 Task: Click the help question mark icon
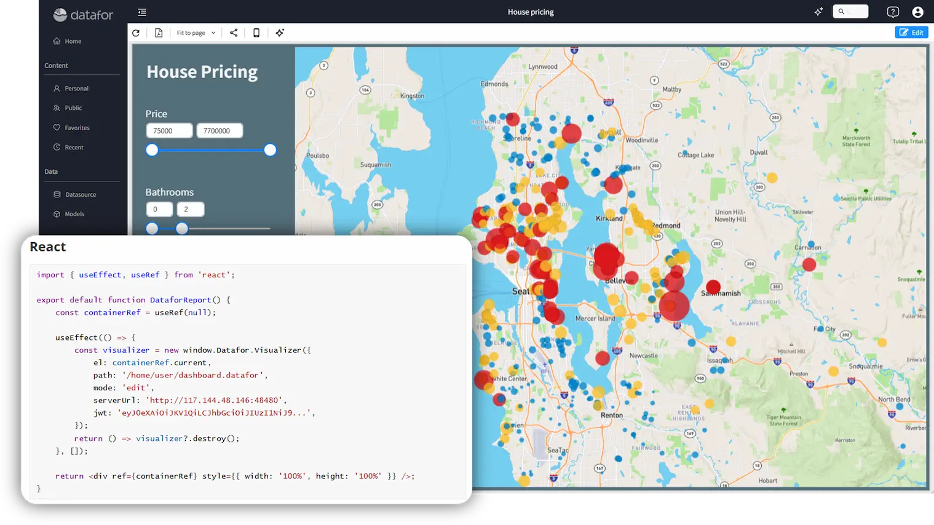click(893, 12)
